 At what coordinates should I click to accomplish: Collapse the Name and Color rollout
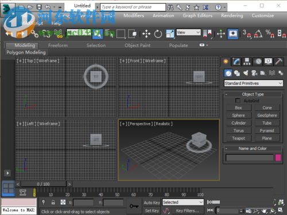tap(253, 149)
